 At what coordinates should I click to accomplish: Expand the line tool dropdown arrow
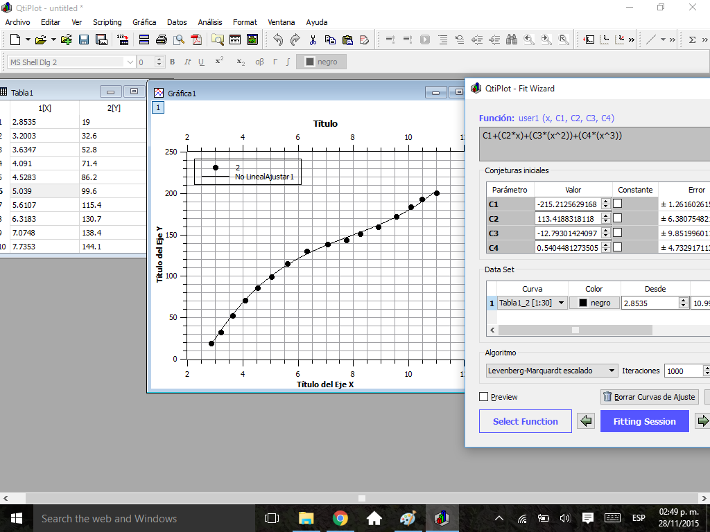coord(663,39)
